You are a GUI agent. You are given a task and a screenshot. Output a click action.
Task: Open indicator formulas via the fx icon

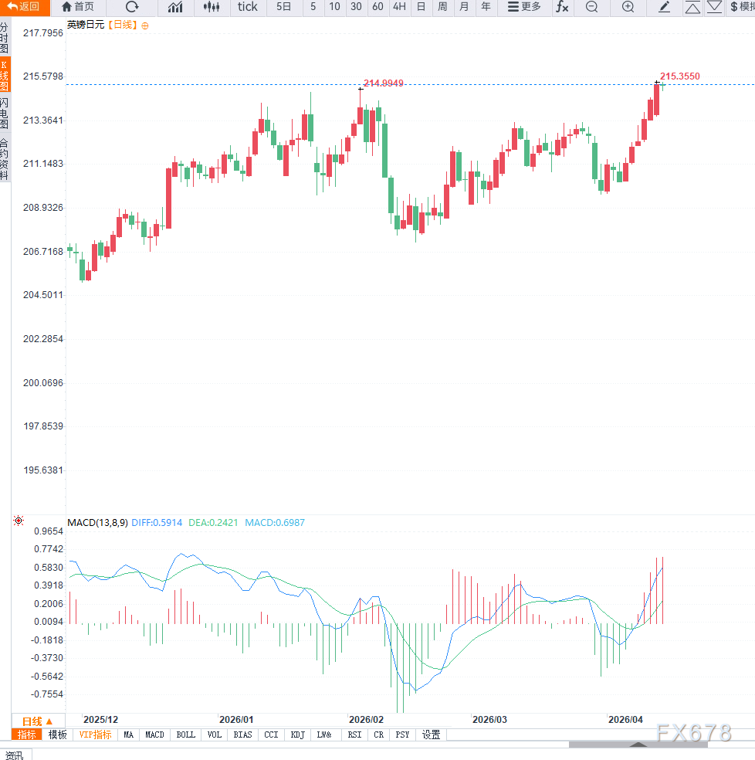point(562,7)
